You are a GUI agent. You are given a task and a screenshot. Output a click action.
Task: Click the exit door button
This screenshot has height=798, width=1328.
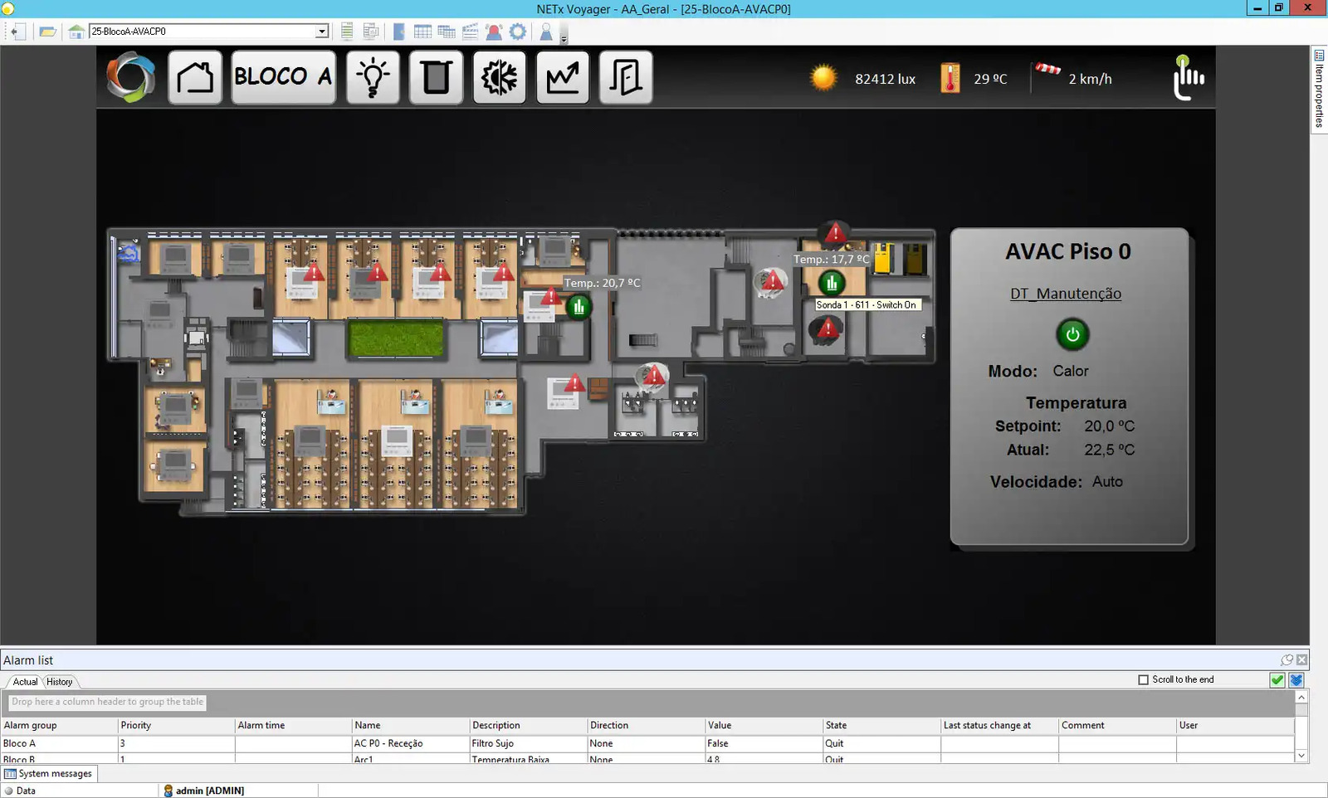pos(625,78)
